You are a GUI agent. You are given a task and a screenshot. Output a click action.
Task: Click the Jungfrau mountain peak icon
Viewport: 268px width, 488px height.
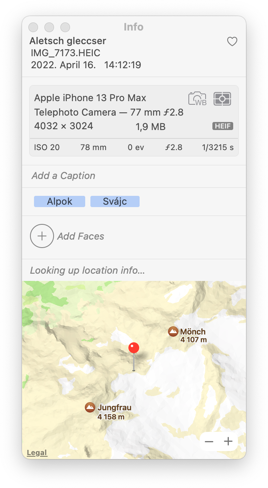[90, 408]
